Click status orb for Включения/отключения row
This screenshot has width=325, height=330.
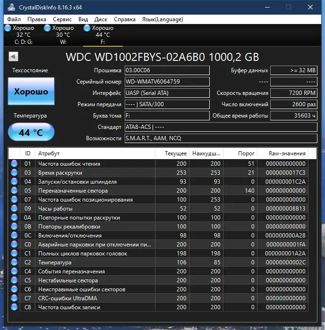tap(14, 236)
